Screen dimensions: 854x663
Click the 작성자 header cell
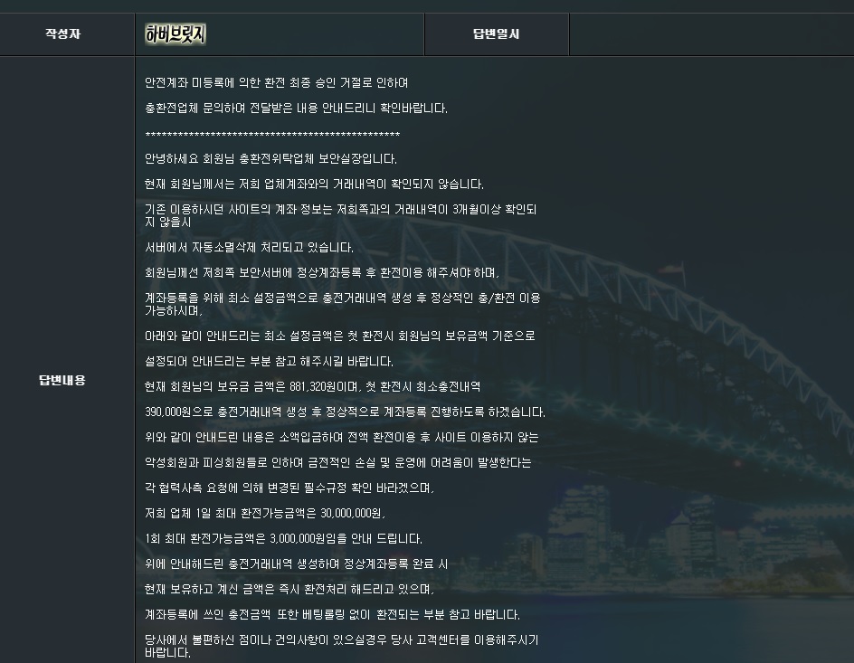click(x=67, y=34)
